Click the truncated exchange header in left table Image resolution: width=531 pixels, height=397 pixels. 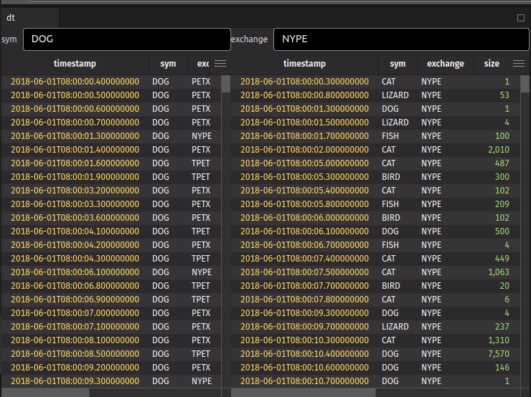click(x=202, y=64)
